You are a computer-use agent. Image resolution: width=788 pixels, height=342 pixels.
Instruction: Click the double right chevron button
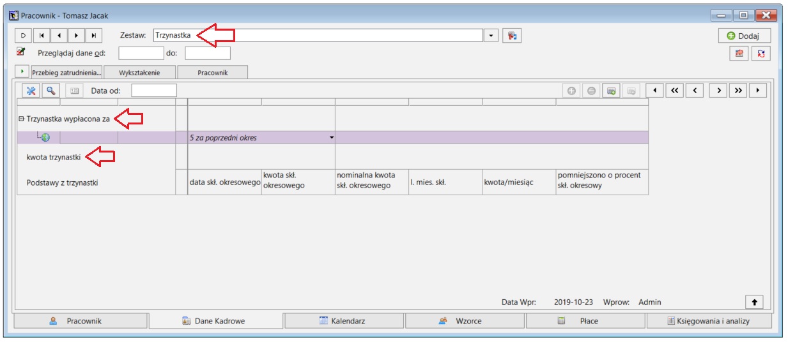point(738,91)
